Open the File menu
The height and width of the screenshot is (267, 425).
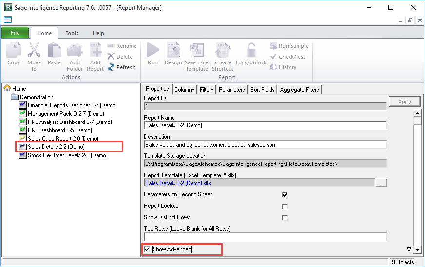tap(15, 33)
